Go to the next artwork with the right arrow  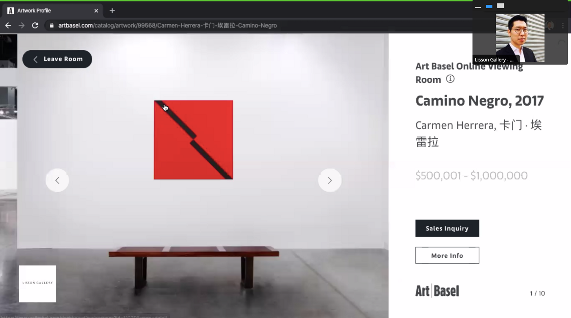[330, 180]
